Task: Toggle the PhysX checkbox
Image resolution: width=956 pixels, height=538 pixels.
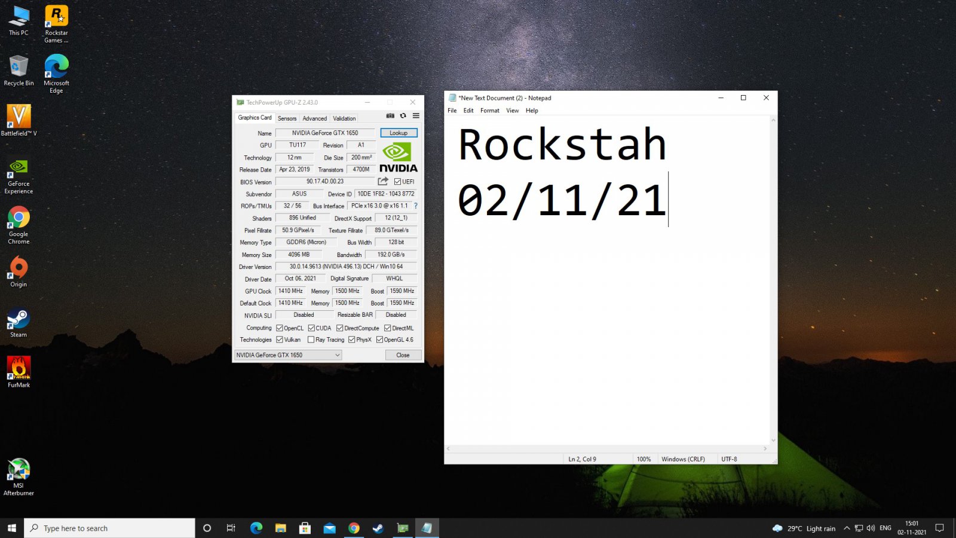Action: tap(352, 340)
